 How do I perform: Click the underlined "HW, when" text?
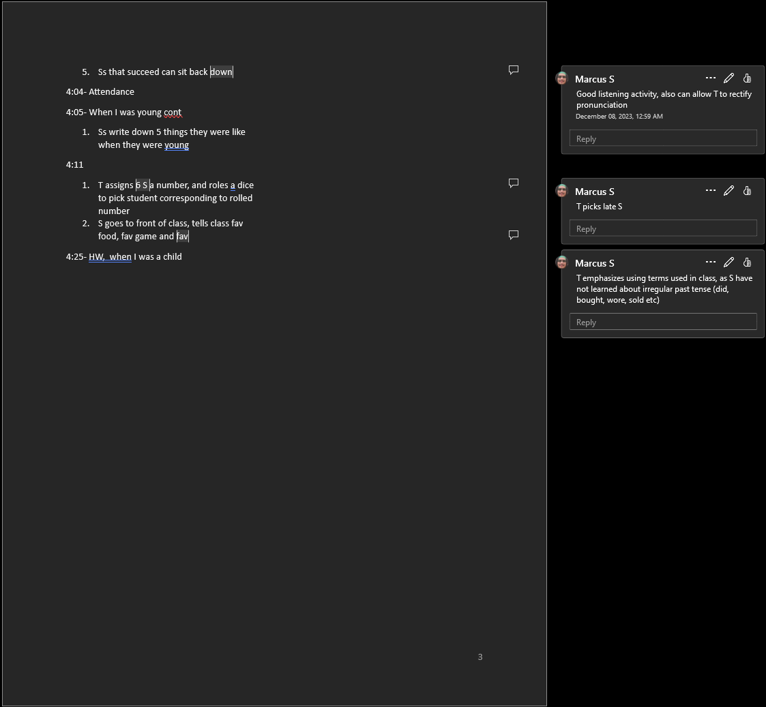pyautogui.click(x=110, y=257)
